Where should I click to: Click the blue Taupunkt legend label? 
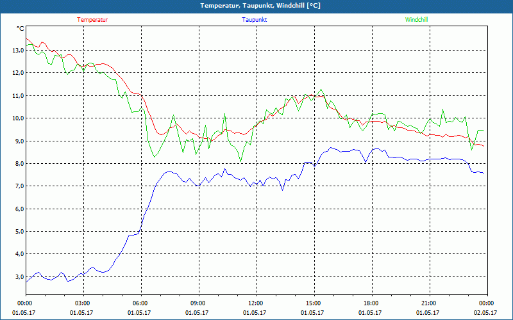click(254, 20)
